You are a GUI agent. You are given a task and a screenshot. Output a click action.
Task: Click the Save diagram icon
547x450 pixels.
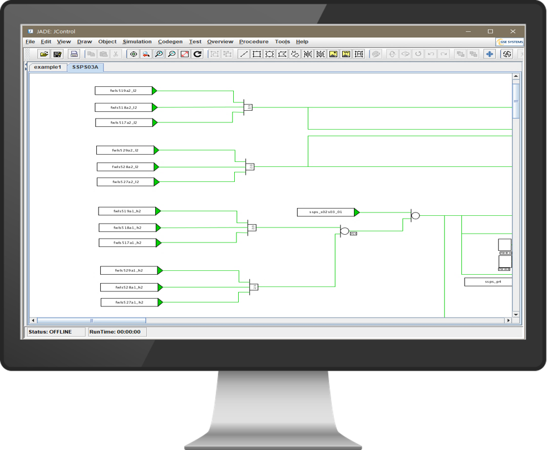coord(57,54)
